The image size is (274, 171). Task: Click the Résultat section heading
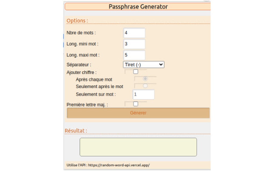75,131
